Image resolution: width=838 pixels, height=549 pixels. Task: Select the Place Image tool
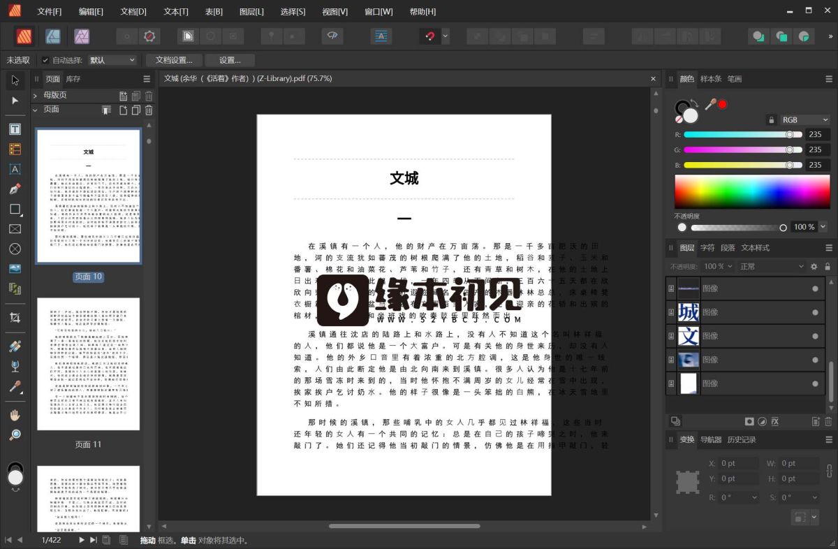point(15,268)
